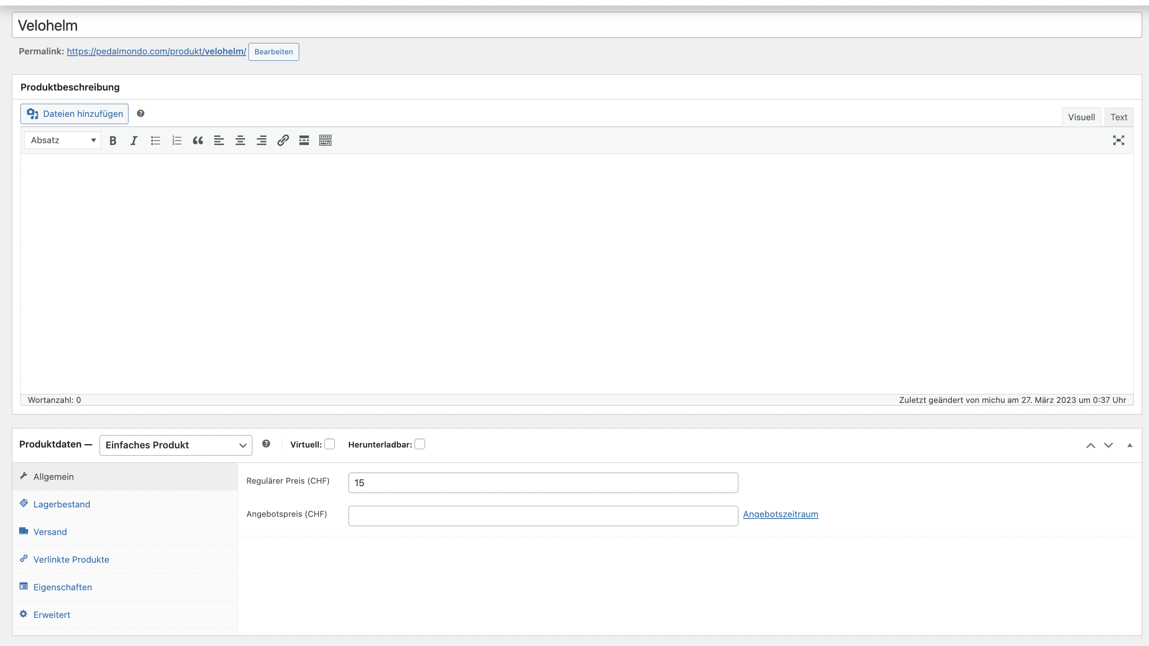Open the Angebotszeitraum link
Screen dimensions: 1149x646
pyautogui.click(x=780, y=514)
